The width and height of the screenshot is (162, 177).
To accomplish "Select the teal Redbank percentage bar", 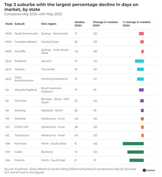I will pyautogui.click(x=139, y=61).
